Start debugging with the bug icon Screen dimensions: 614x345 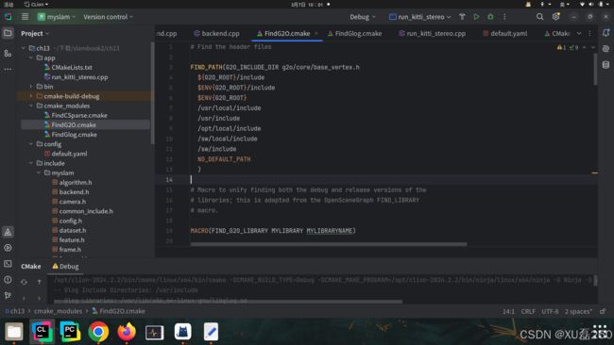tap(490, 17)
